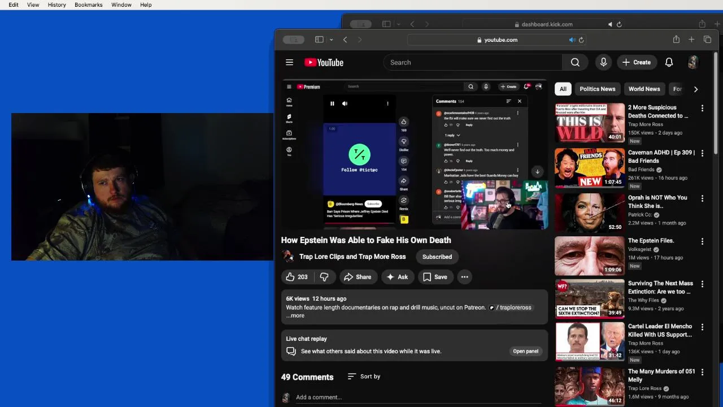The height and width of the screenshot is (407, 723).
Task: Open more actions ellipsis beside Save
Action: (x=464, y=277)
